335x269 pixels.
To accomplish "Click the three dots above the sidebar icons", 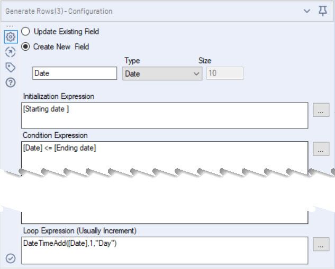I will (10, 25).
